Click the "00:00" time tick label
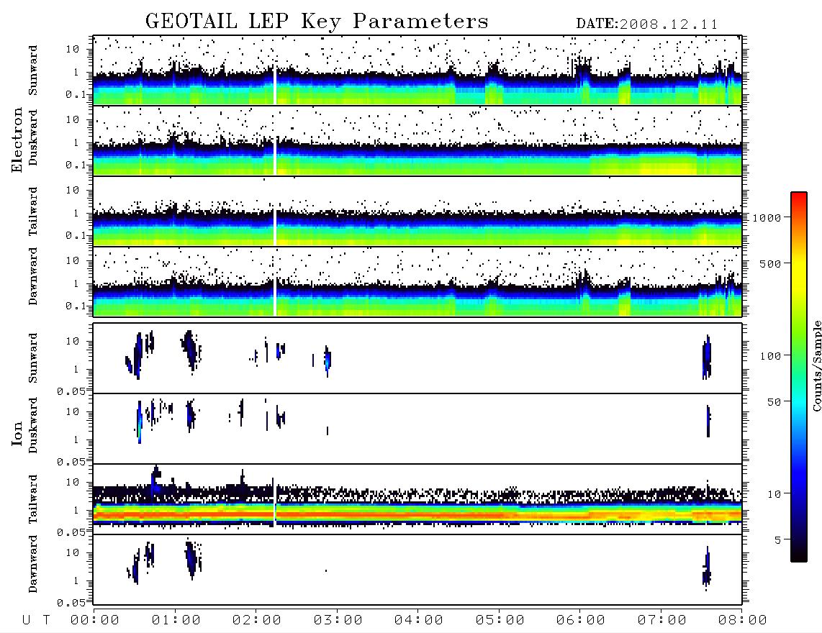This screenshot has width=822, height=633. pos(95,620)
